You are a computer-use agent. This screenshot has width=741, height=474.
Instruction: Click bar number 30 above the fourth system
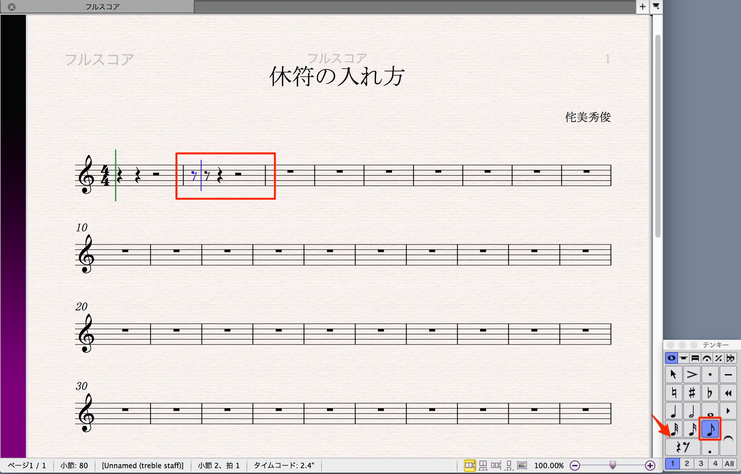82,386
